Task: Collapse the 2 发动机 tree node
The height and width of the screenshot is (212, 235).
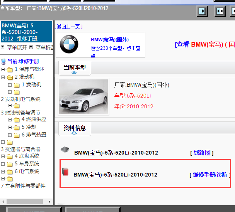Action: point(3,77)
